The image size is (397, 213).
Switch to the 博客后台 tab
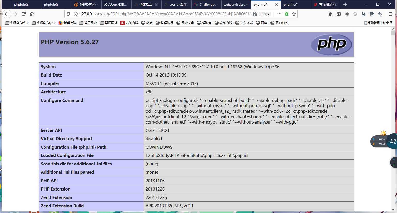click(147, 4)
